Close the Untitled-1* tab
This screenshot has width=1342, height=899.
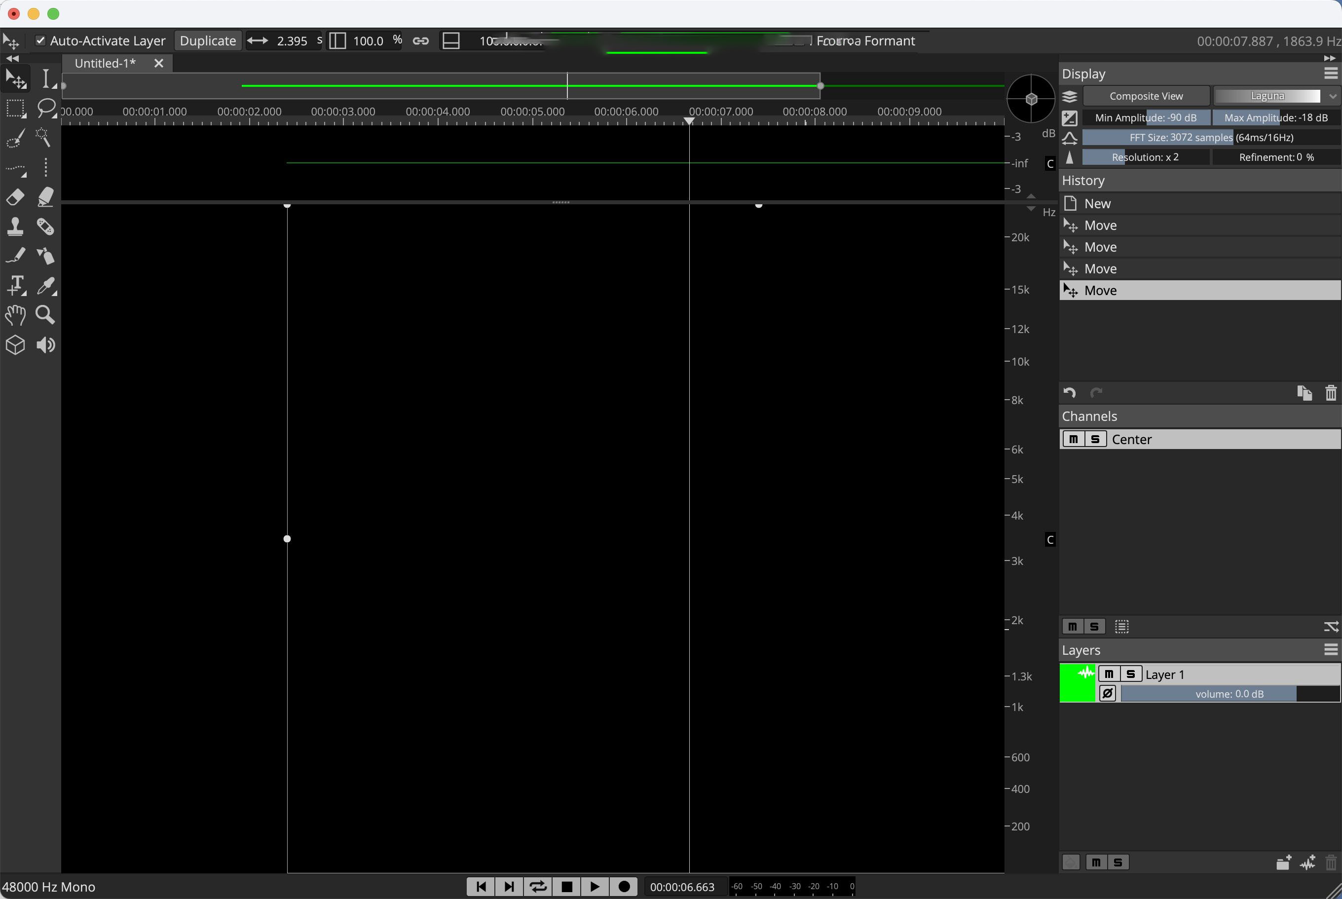[x=159, y=63]
